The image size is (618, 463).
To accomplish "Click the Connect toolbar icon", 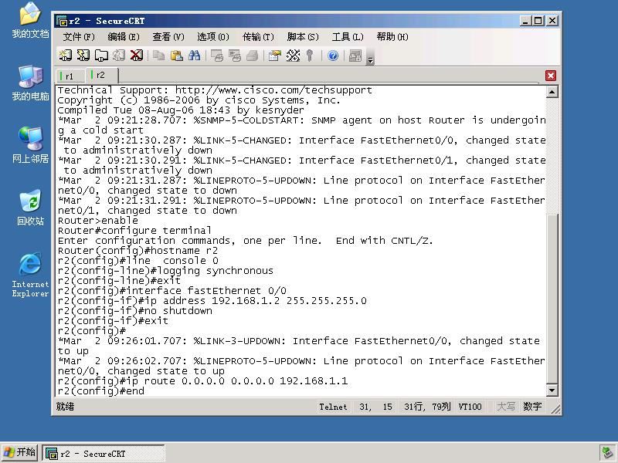I will point(66,56).
